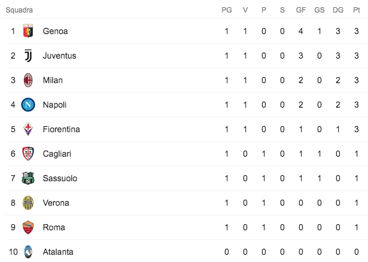Viewport: 368px width, 262px height.
Task: Click the Napoli club crest
Action: (x=28, y=105)
